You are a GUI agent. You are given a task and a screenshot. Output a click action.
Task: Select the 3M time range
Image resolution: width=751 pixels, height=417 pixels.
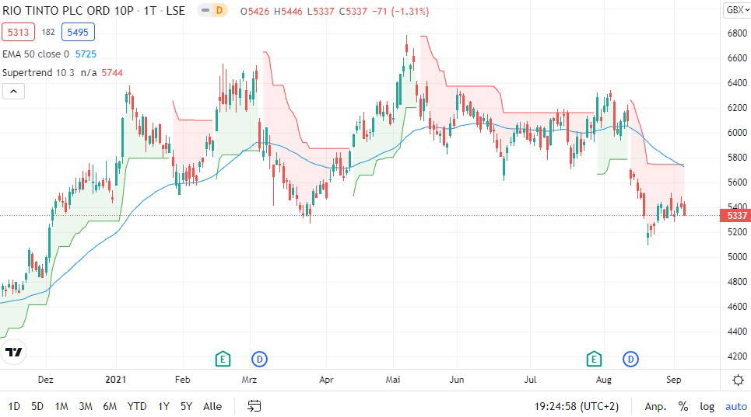[86, 406]
